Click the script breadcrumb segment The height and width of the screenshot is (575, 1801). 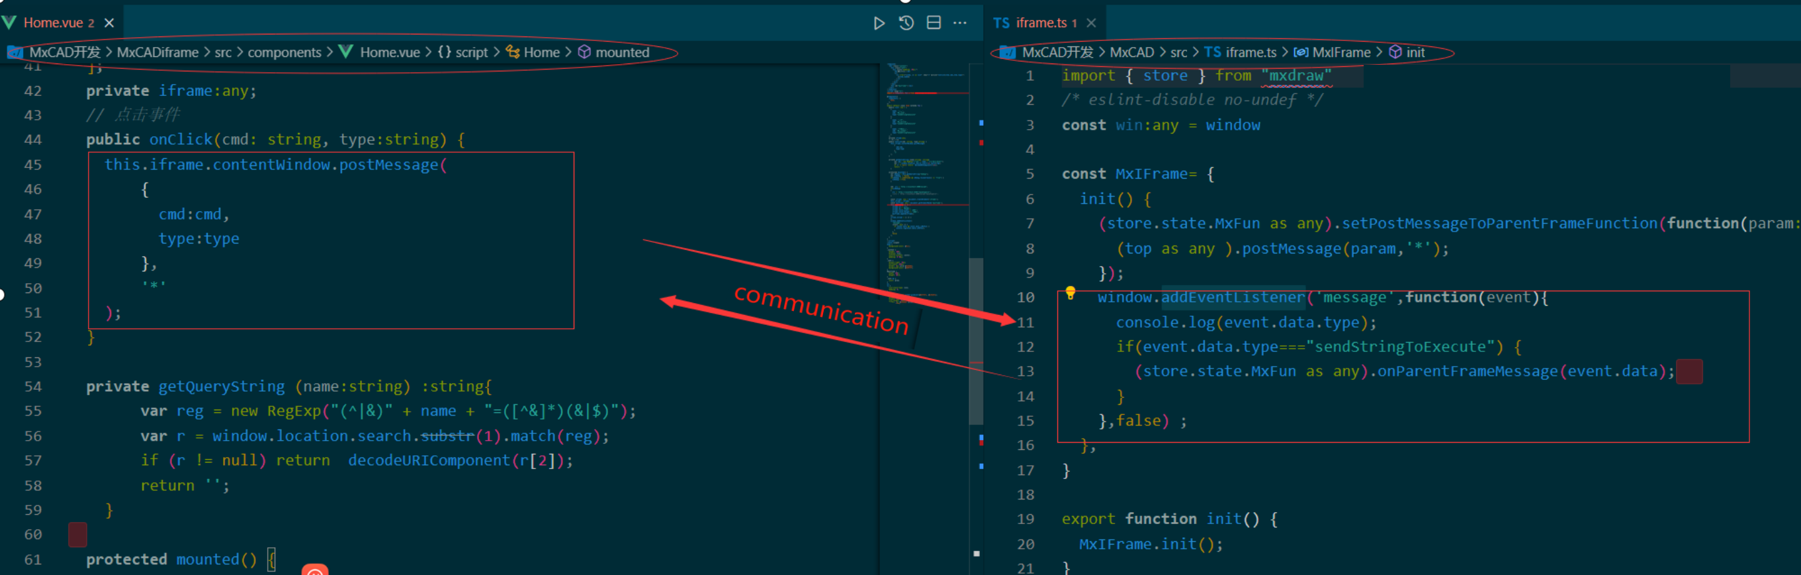pos(470,52)
